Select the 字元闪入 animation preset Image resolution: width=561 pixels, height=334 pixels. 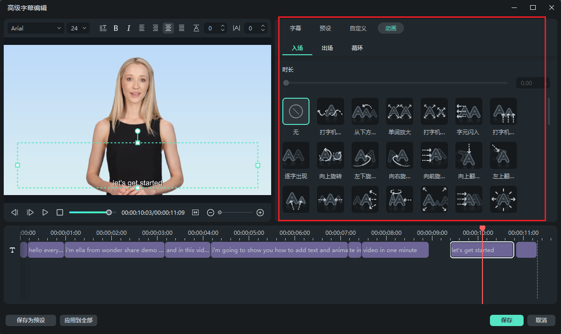(x=468, y=111)
